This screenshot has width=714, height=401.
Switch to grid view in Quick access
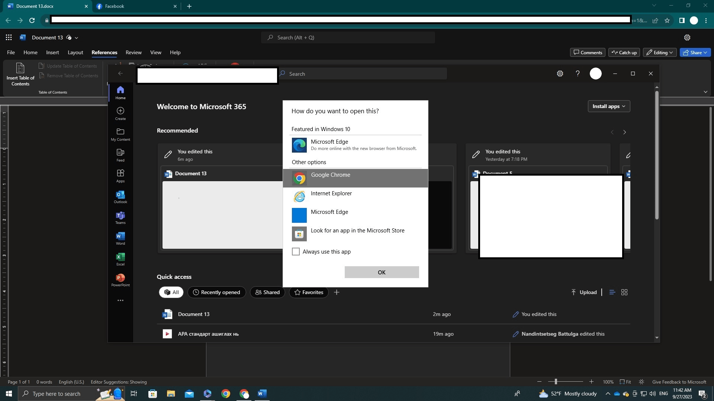624,292
